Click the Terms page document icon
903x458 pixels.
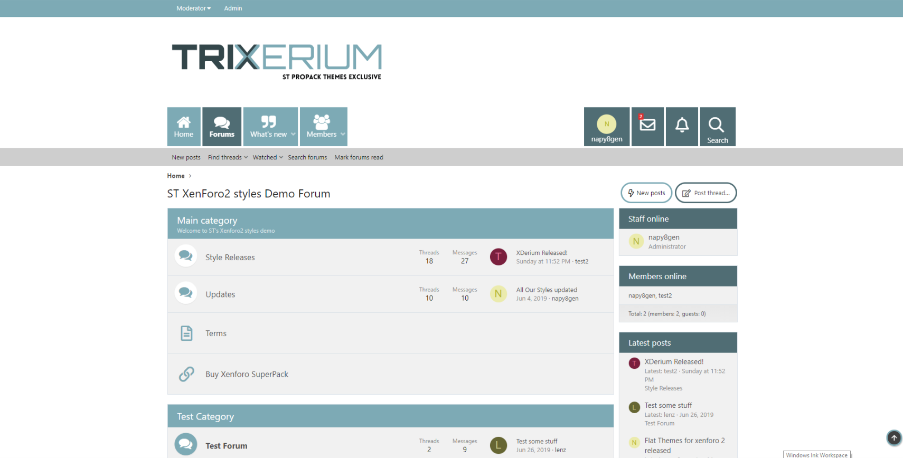pos(186,333)
